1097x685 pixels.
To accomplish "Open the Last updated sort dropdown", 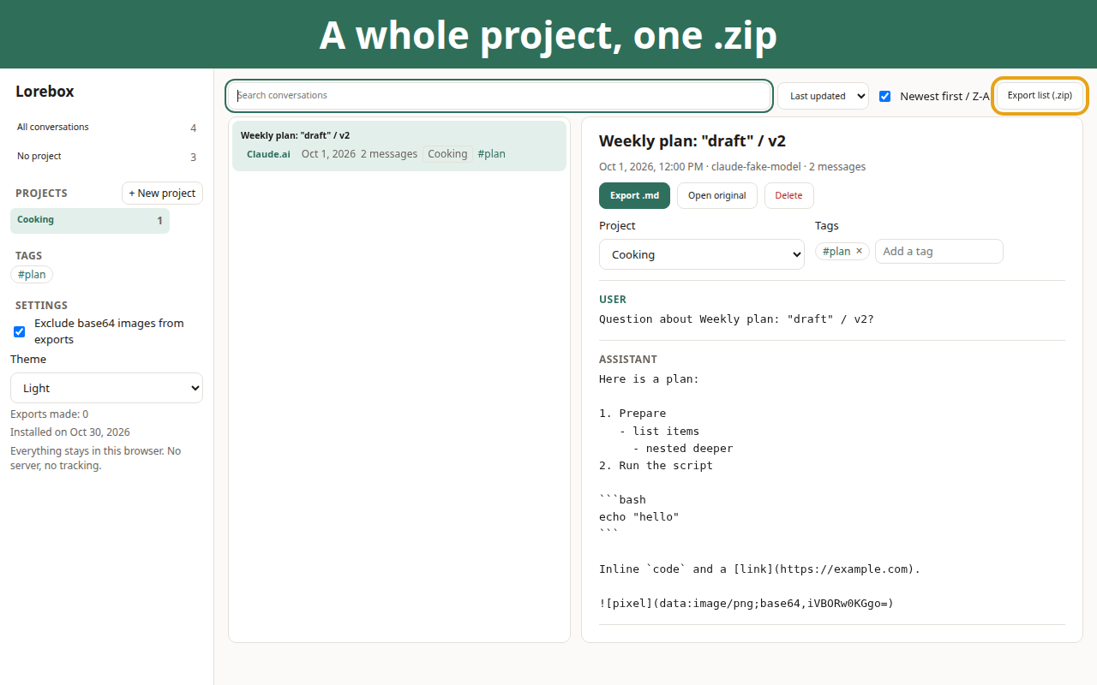I will (x=823, y=96).
